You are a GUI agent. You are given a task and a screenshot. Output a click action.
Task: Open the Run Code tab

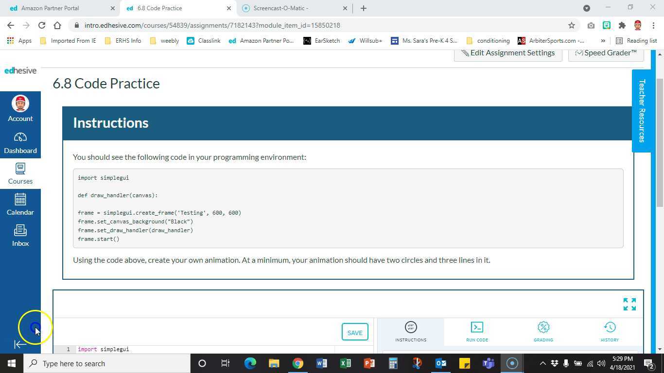[477, 332]
